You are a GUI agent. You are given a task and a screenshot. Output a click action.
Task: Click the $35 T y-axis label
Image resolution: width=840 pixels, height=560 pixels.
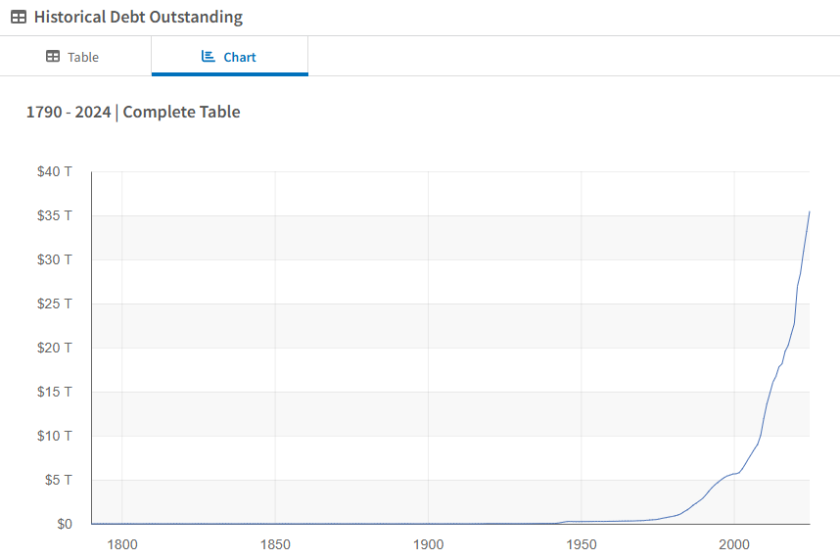pos(55,215)
